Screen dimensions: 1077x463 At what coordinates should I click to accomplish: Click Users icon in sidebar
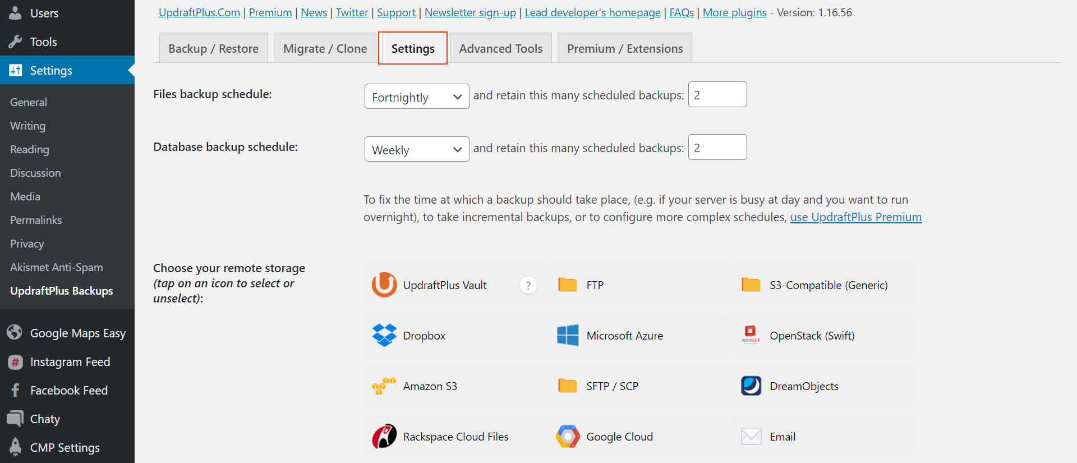(x=16, y=13)
